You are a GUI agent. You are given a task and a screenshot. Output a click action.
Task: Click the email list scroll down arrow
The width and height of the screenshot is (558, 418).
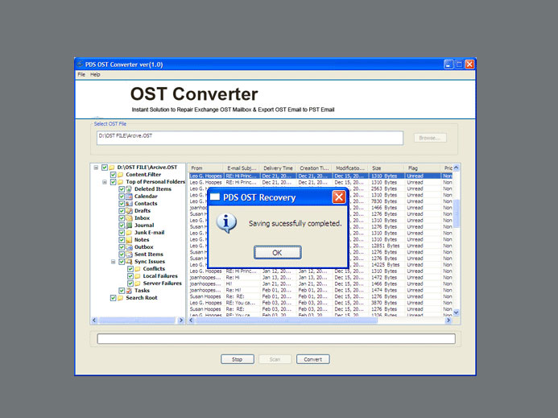(x=457, y=312)
